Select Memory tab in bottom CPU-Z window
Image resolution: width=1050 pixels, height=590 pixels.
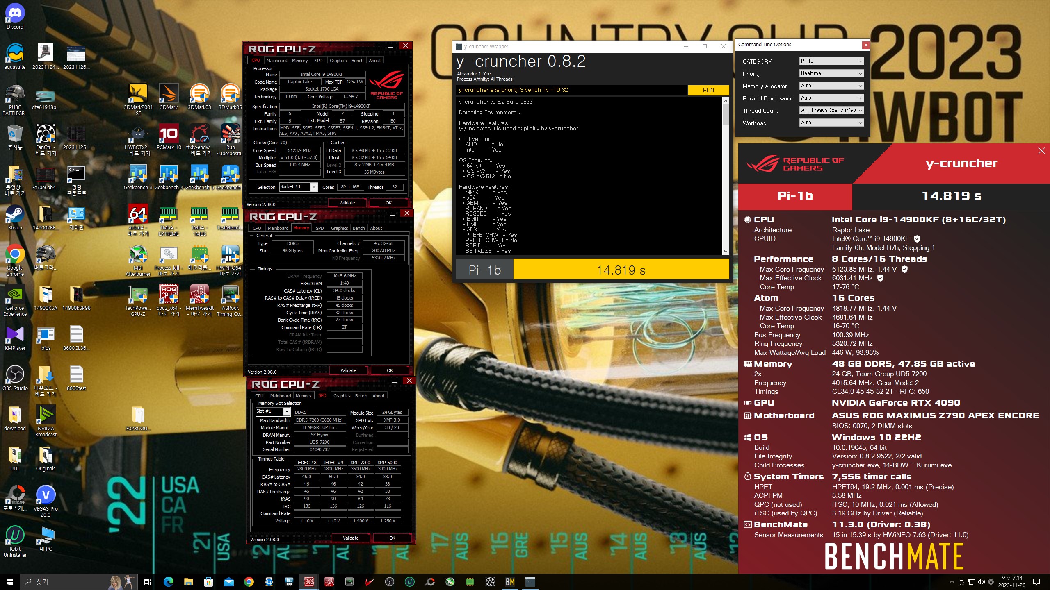tap(304, 396)
